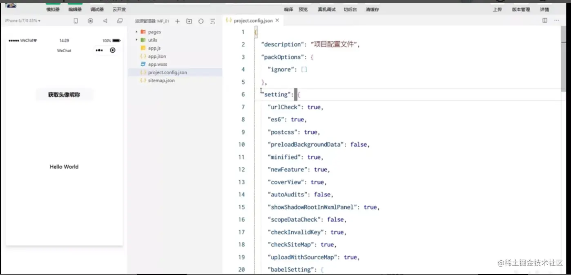This screenshot has height=275, width=571.
Task: Click the record icon in simulator toolbar
Action: pyautogui.click(x=91, y=21)
